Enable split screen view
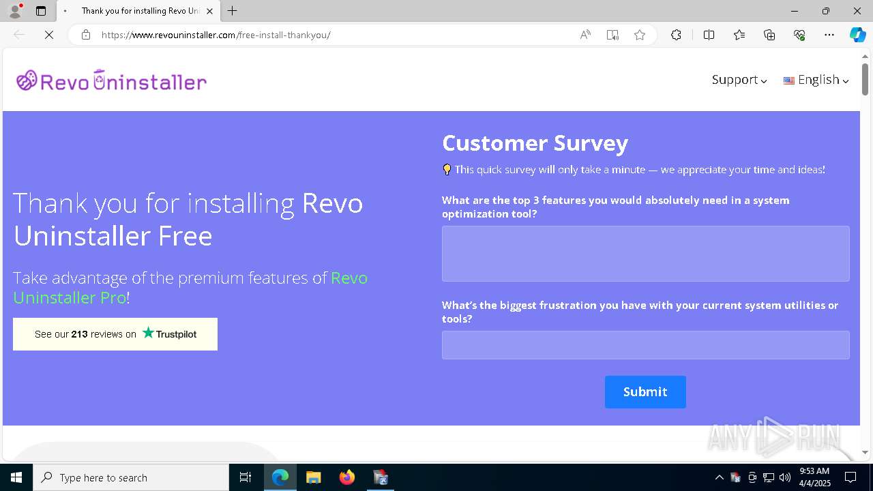 (x=709, y=35)
